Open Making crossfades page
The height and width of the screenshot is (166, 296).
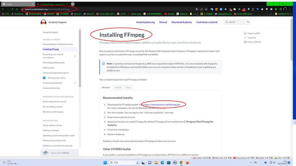pos(51,131)
